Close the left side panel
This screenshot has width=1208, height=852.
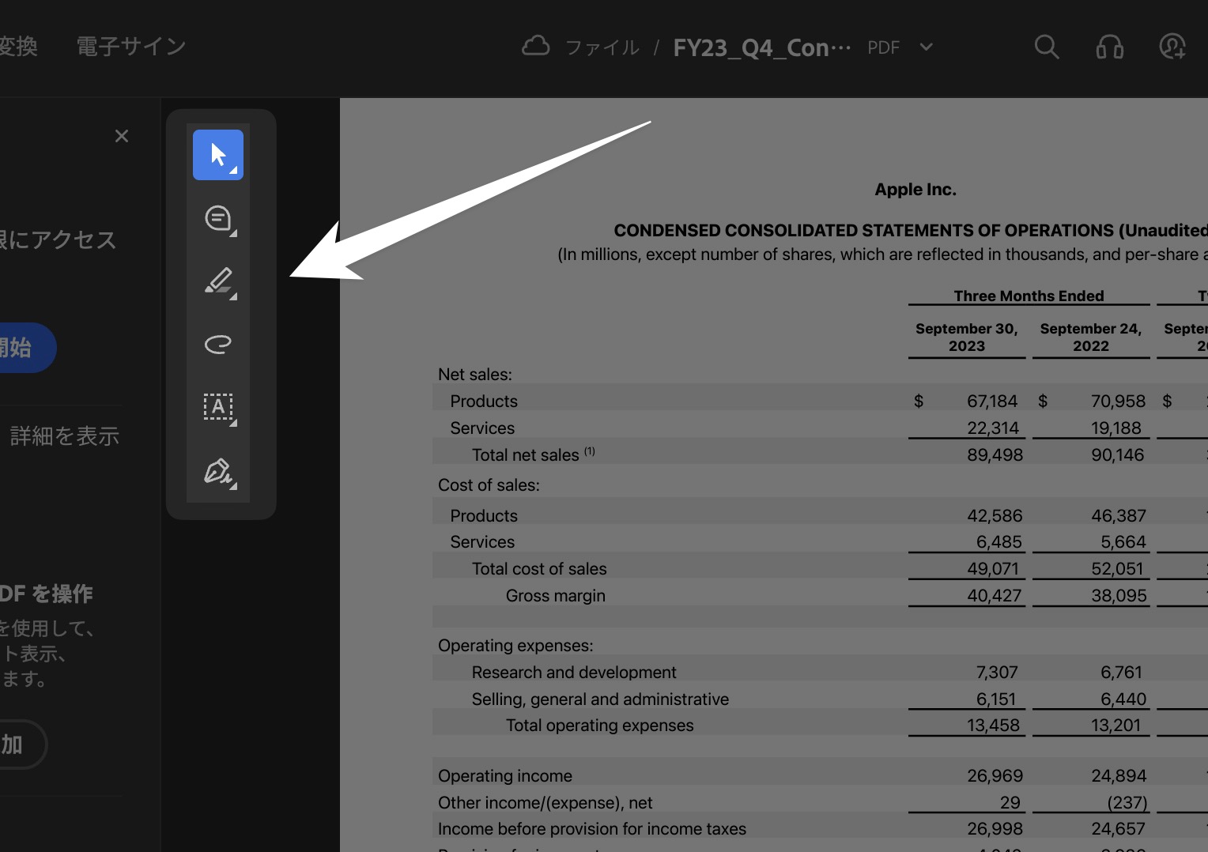(122, 136)
